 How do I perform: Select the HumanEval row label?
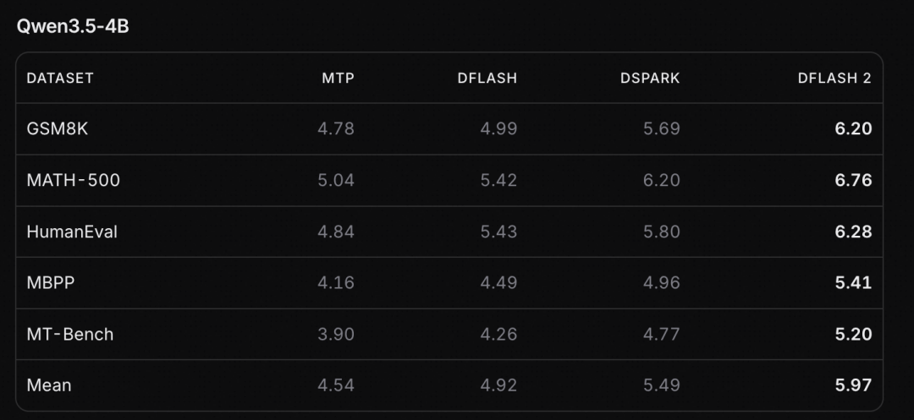[72, 232]
